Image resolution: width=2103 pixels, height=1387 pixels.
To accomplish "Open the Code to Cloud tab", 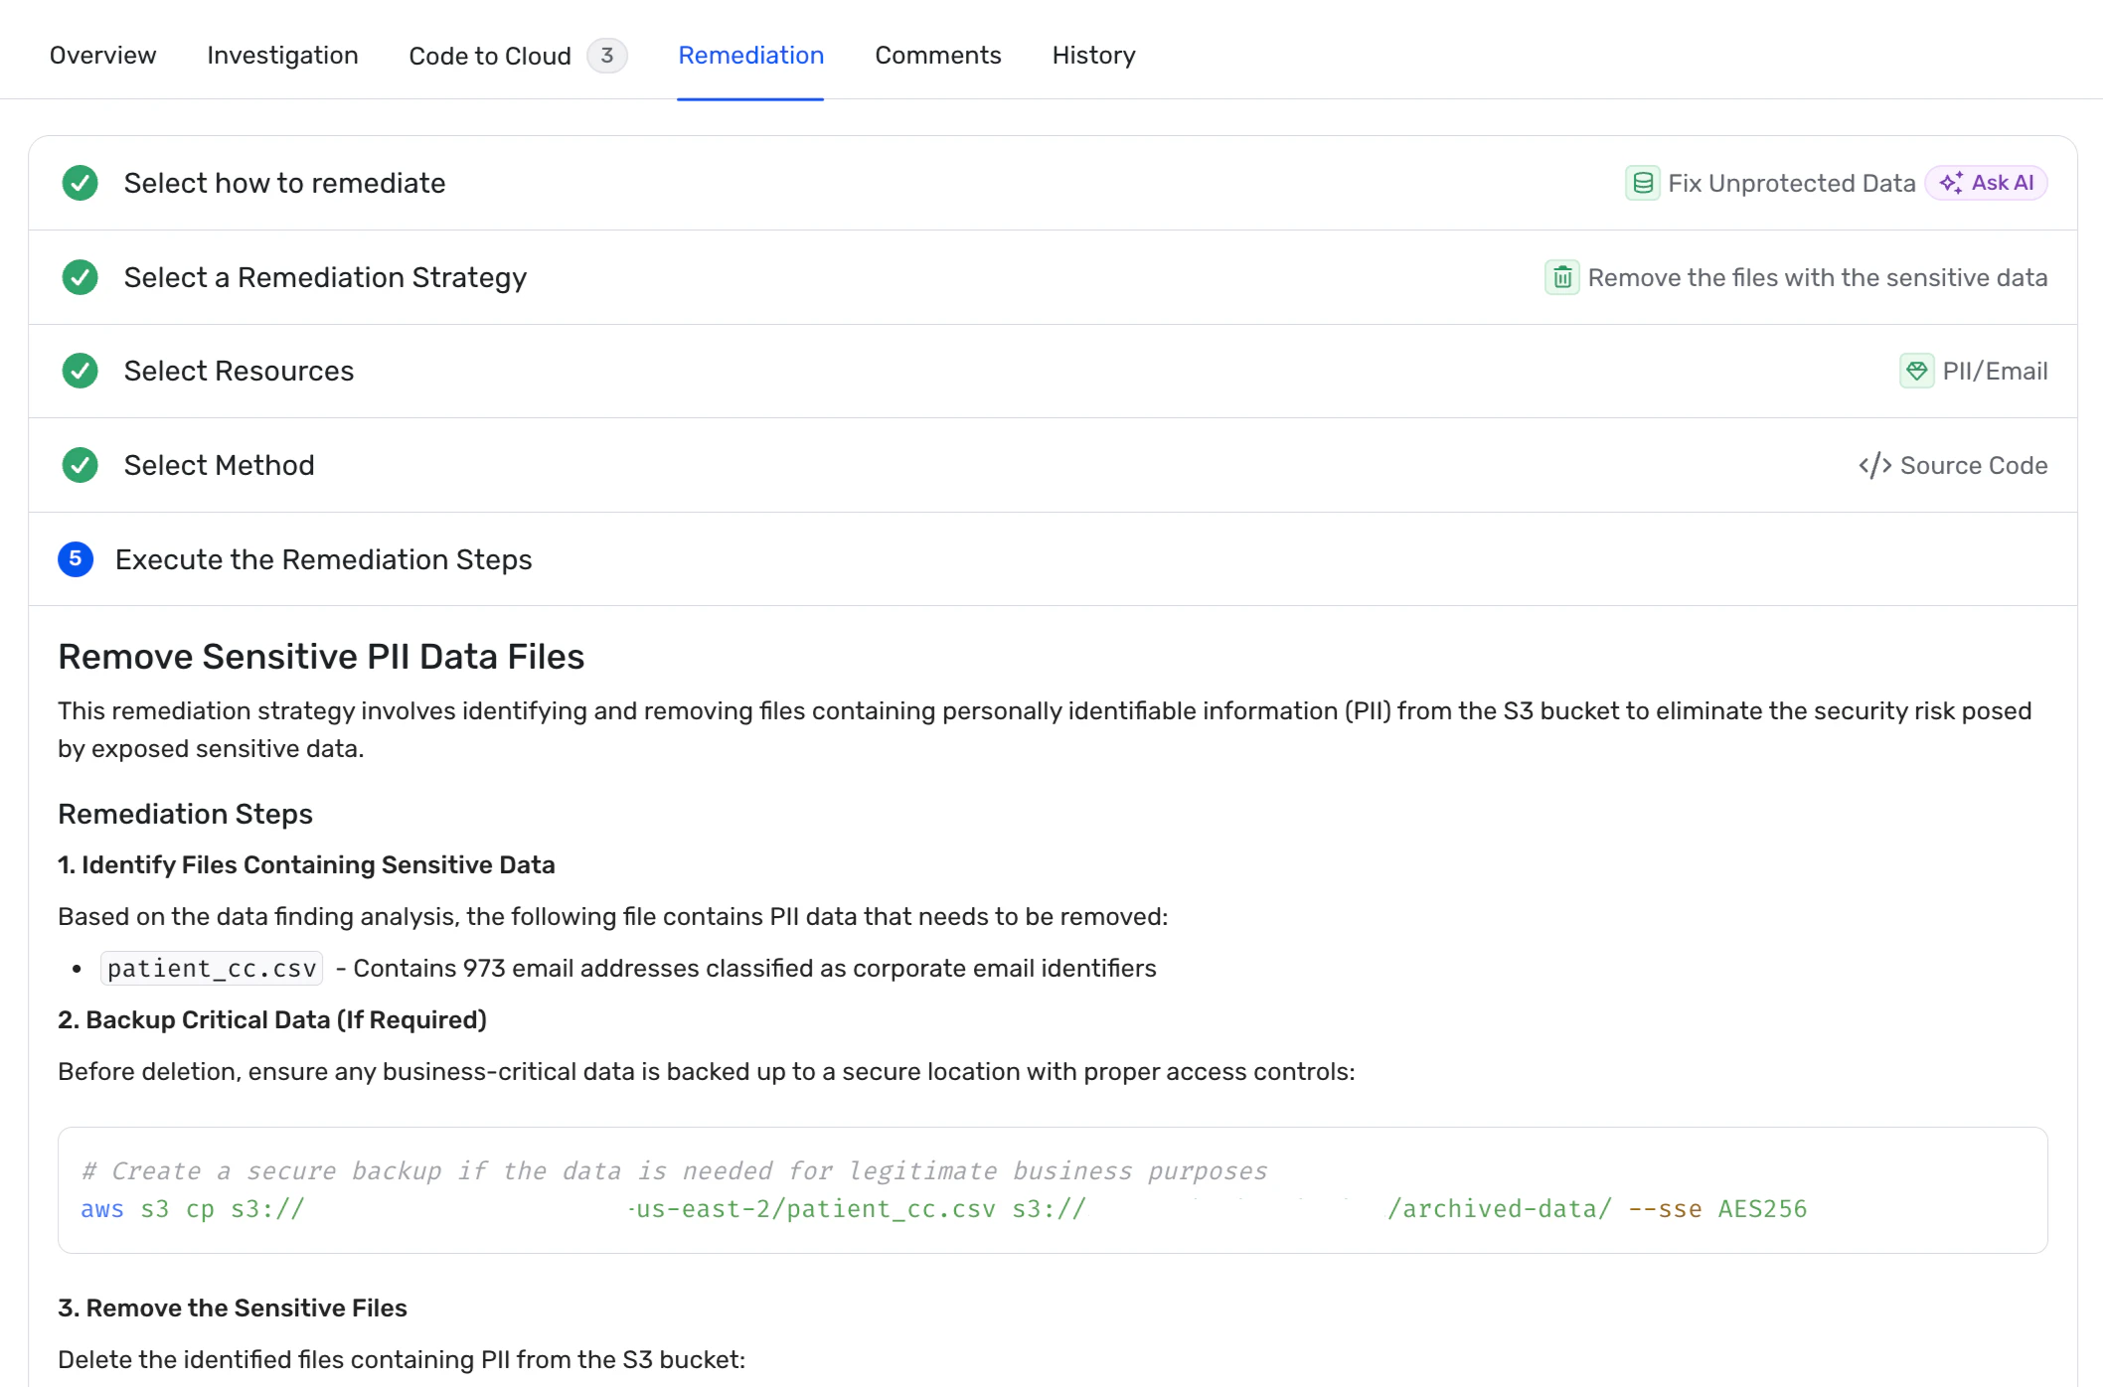I will (x=490, y=56).
